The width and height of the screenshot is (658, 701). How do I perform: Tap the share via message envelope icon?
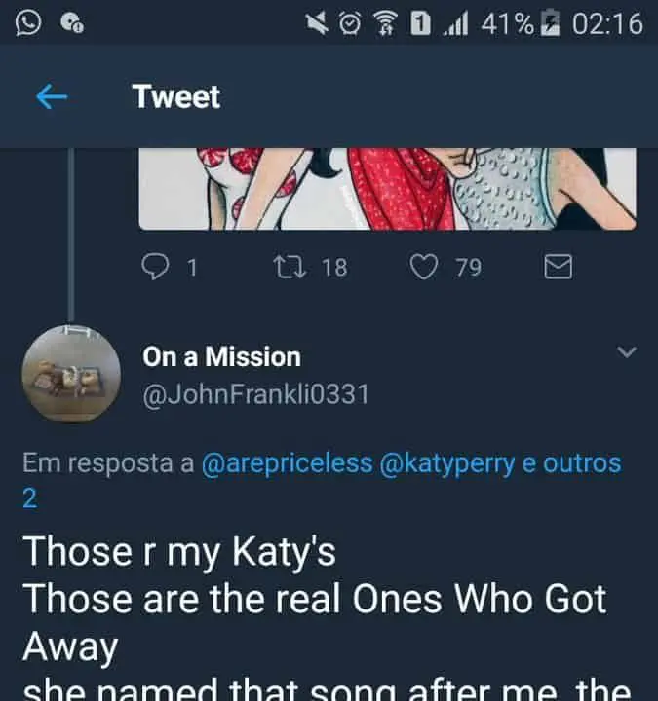tap(557, 267)
